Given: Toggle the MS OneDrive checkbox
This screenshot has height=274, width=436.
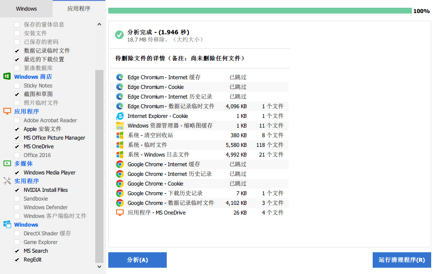Looking at the screenshot, I should point(17,146).
